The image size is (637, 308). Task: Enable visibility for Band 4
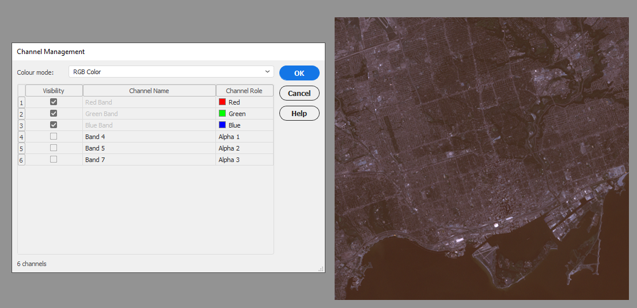[54, 136]
